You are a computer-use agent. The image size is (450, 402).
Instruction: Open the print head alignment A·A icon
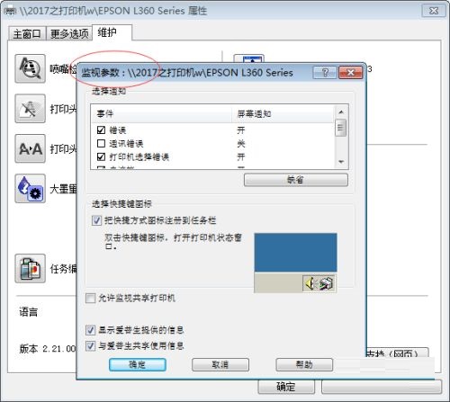[x=30, y=148]
